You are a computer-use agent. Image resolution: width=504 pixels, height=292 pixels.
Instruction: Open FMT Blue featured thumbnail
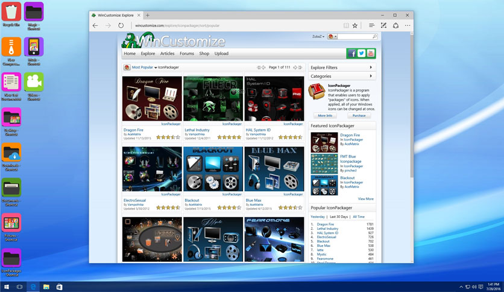[324, 163]
